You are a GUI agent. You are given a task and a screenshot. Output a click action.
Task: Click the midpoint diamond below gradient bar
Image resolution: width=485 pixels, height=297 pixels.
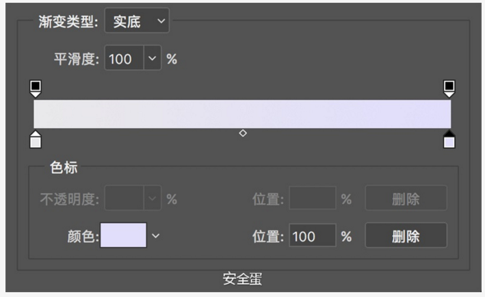242,133
